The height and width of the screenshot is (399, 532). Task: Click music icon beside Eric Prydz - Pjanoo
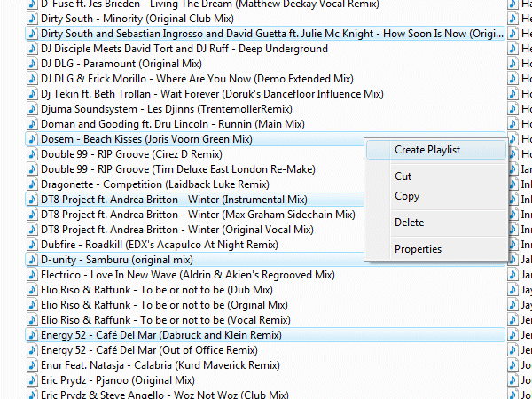32,380
